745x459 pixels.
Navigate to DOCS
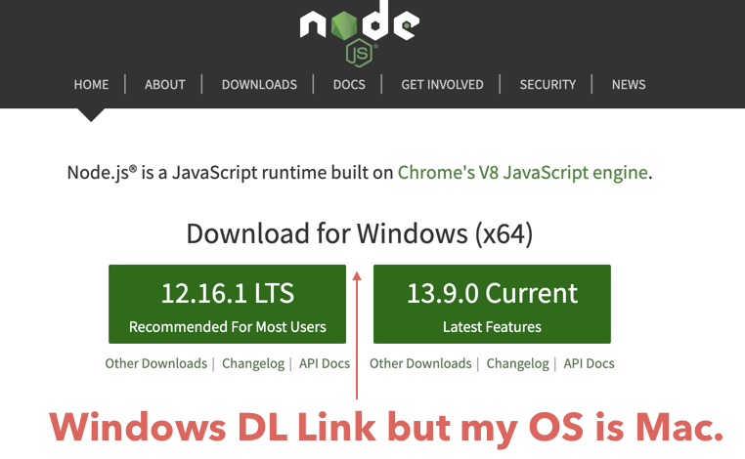pyautogui.click(x=349, y=85)
